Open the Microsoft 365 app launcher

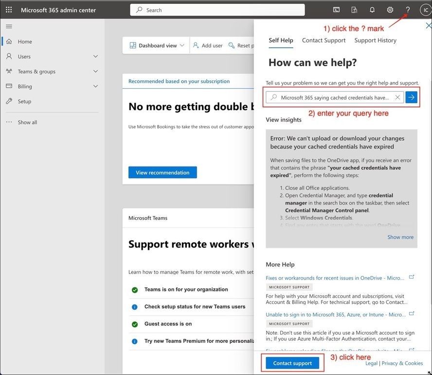8,9
